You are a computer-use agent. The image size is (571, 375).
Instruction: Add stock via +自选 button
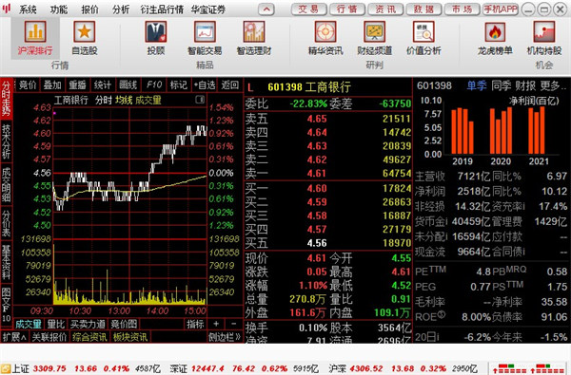point(205,85)
